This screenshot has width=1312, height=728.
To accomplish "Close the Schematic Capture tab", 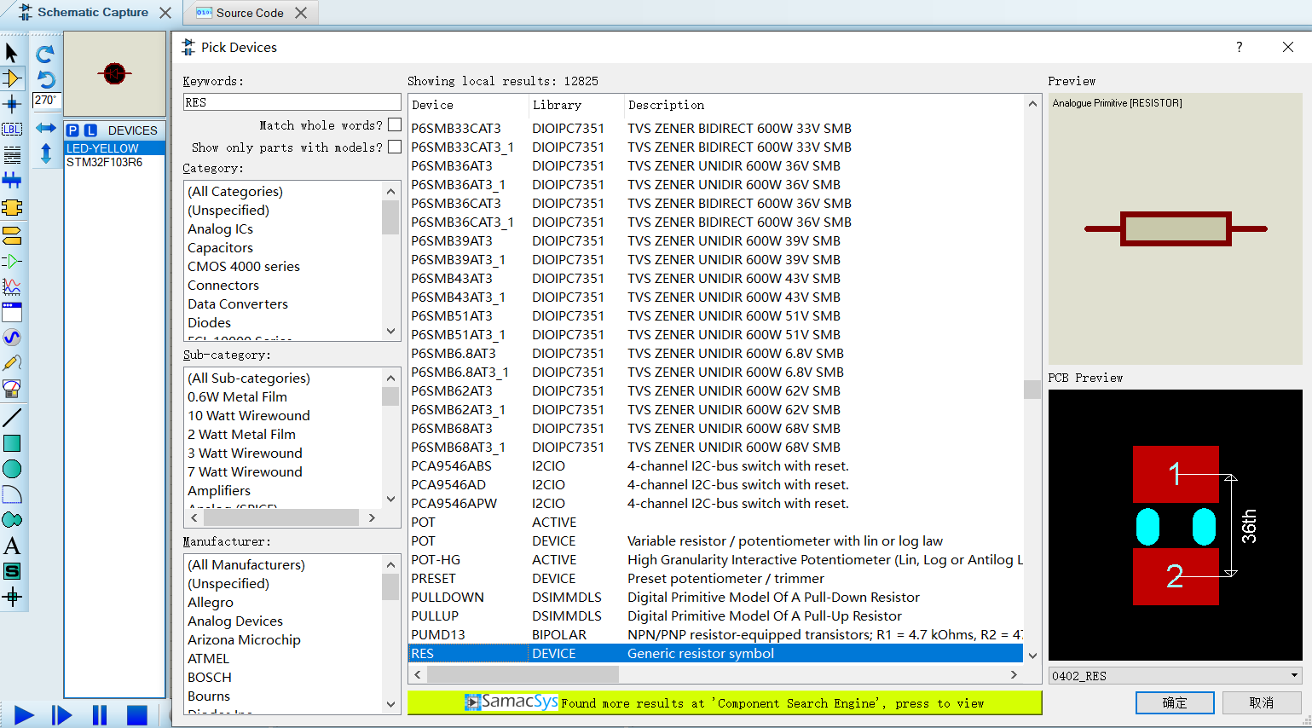I will 165,13.
